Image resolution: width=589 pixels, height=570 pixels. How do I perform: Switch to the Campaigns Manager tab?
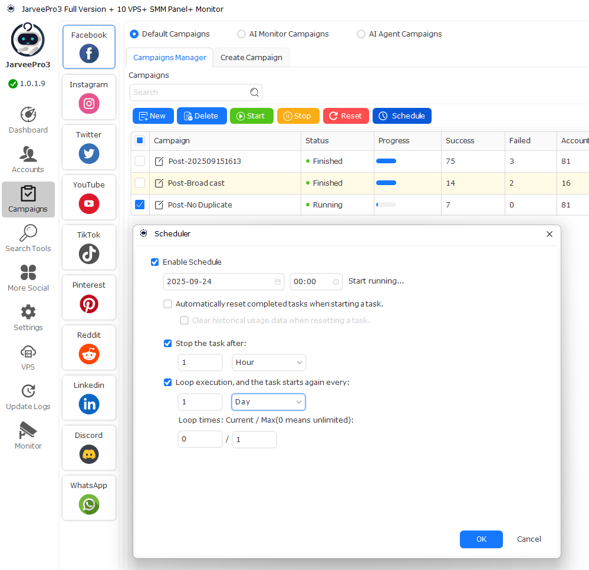(170, 57)
